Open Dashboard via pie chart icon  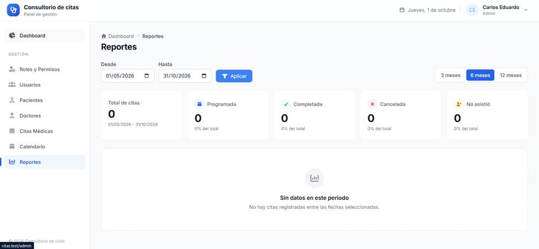(x=12, y=35)
